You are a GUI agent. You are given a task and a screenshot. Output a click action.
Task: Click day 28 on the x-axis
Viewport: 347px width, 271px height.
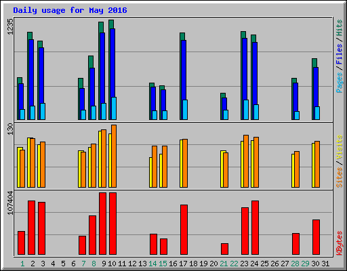(295, 264)
